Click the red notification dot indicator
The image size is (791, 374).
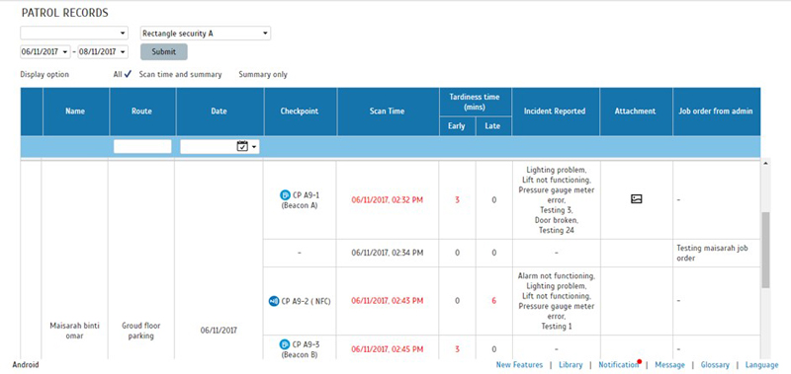pos(639,361)
